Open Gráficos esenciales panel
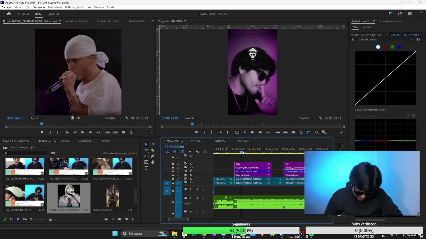The width and height of the screenshot is (426, 239). click(x=390, y=21)
